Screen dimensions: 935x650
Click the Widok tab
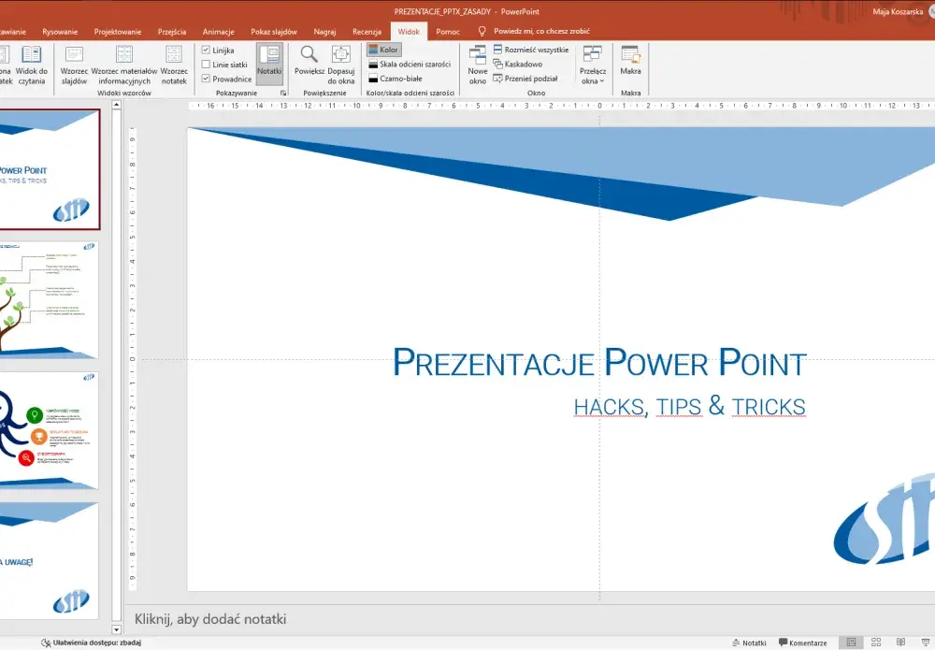pyautogui.click(x=409, y=32)
